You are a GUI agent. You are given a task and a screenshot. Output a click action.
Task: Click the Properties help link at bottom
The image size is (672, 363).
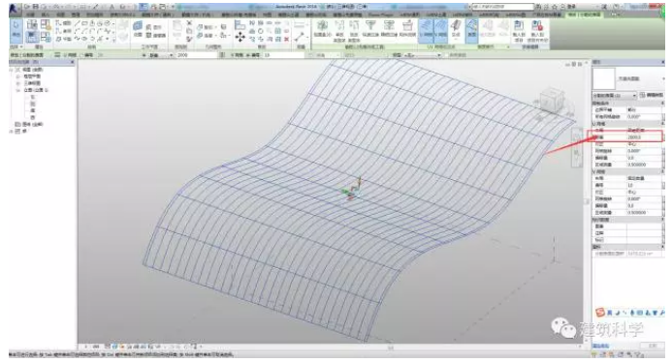pyautogui.click(x=601, y=345)
